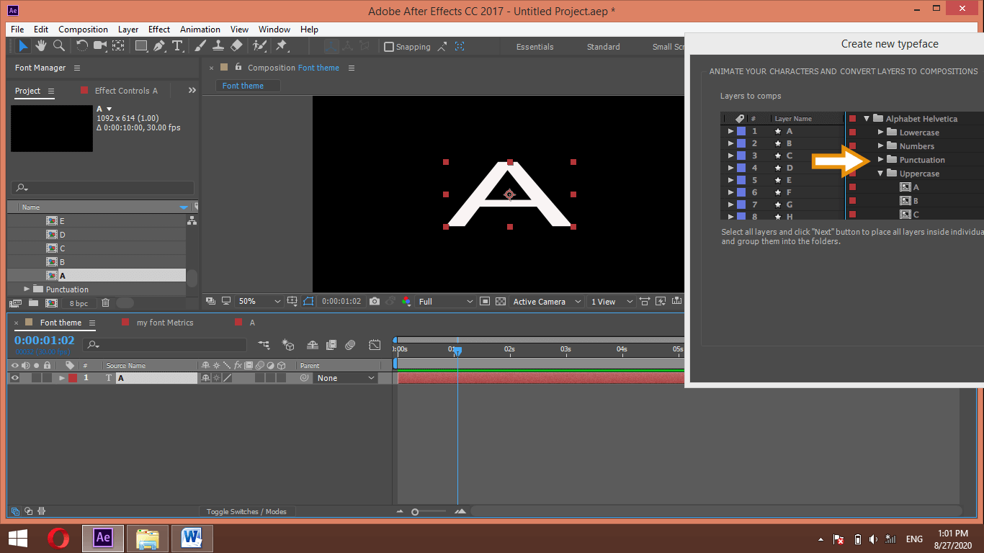984x553 pixels.
Task: Pick the Pen tool in toolbar
Action: (x=159, y=46)
